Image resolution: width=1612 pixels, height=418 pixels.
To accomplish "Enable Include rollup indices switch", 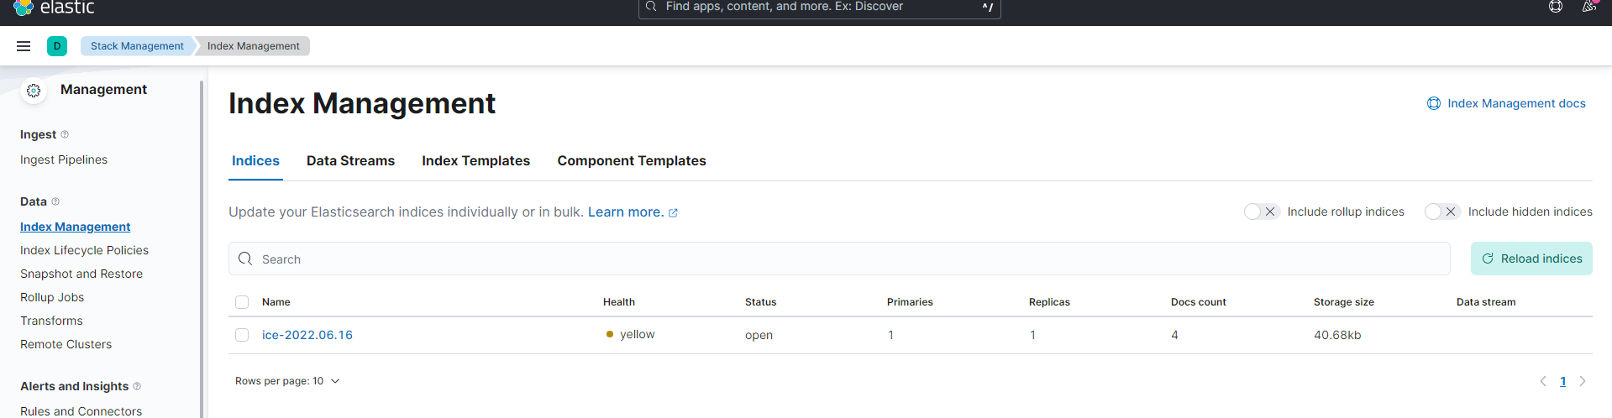I will pyautogui.click(x=1260, y=212).
